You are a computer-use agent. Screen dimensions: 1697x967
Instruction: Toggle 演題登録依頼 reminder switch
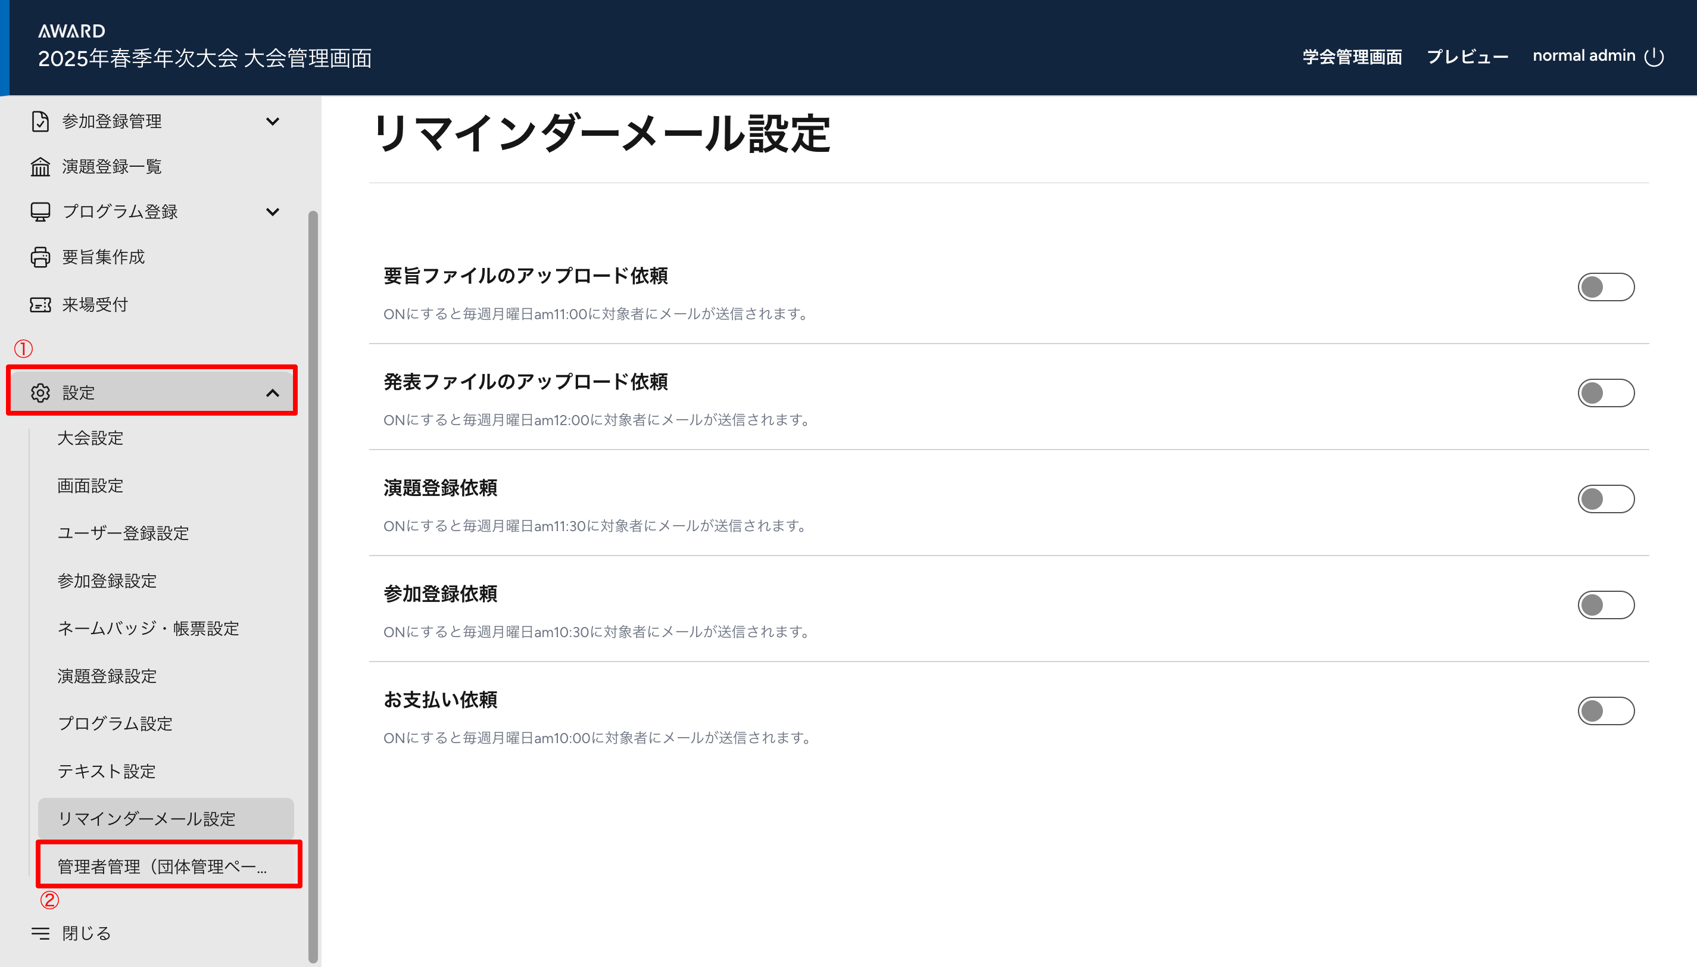coord(1605,499)
